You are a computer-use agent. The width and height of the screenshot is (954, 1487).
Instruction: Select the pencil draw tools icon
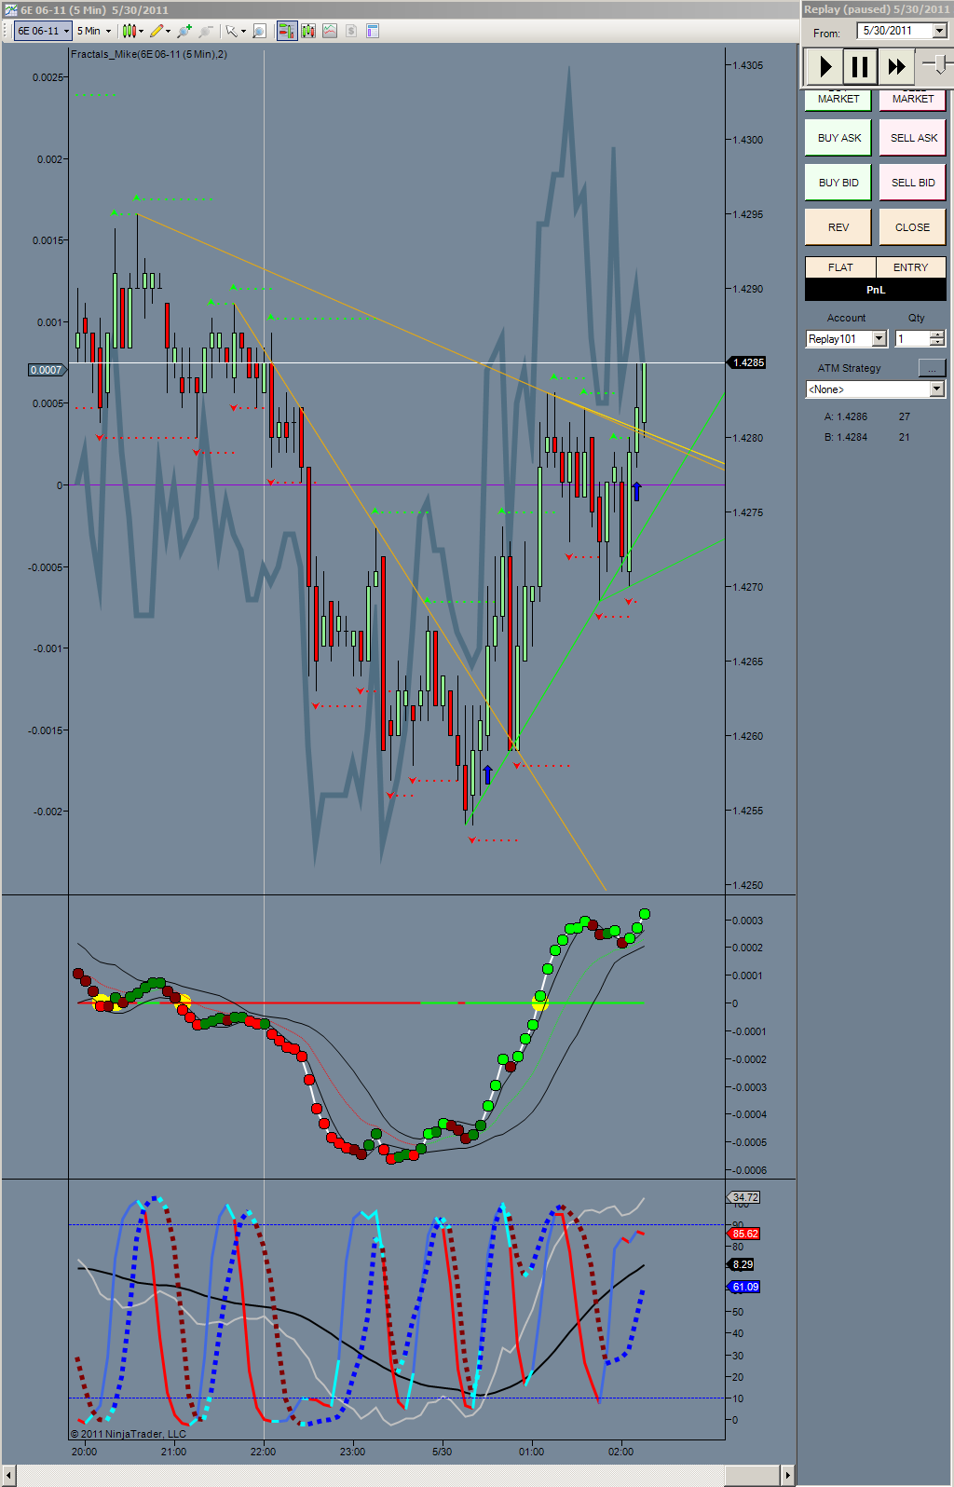point(157,31)
